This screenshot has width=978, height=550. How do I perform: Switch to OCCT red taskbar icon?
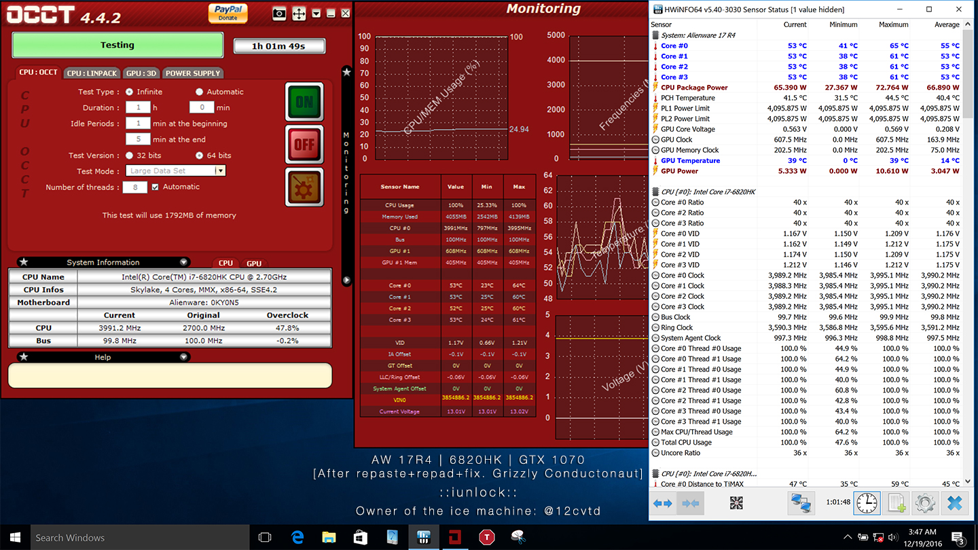click(x=454, y=537)
